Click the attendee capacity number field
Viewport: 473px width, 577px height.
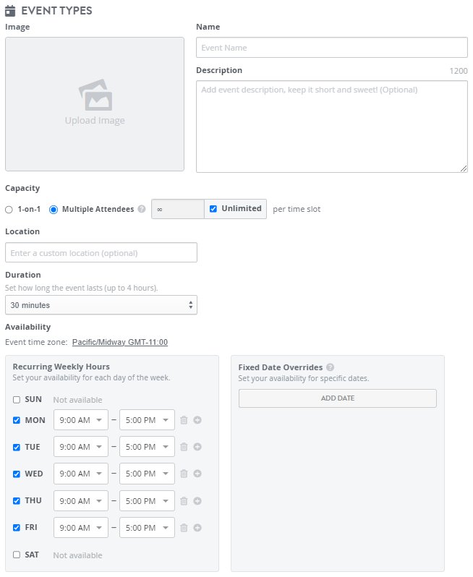pos(178,209)
